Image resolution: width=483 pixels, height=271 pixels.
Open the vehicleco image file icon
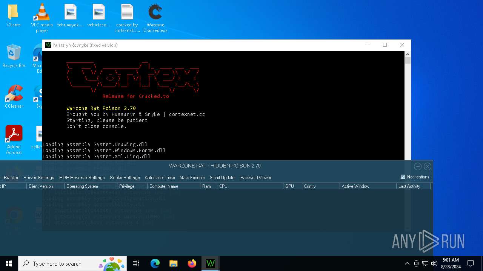click(x=98, y=16)
